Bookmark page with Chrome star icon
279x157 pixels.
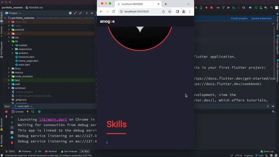pyautogui.click(x=170, y=12)
